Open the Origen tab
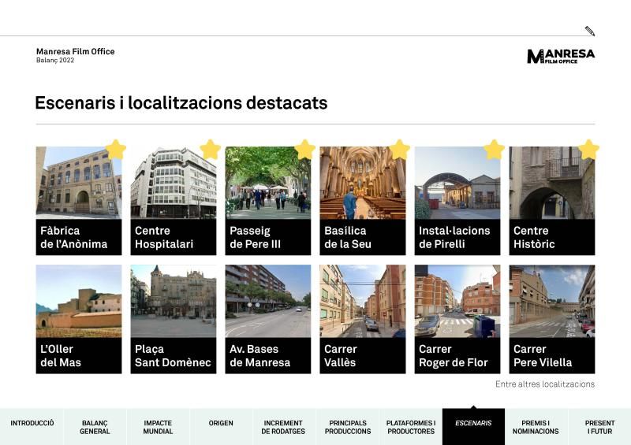 [x=221, y=427]
